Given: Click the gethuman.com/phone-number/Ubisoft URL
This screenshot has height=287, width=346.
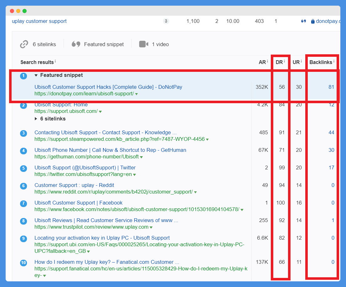Looking at the screenshot, I should pos(86,157).
